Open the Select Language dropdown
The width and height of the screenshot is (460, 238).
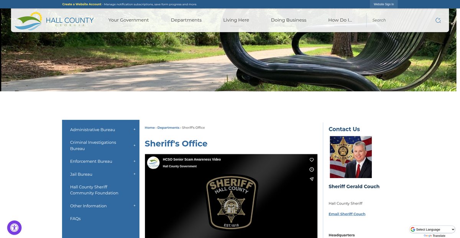[x=432, y=230]
